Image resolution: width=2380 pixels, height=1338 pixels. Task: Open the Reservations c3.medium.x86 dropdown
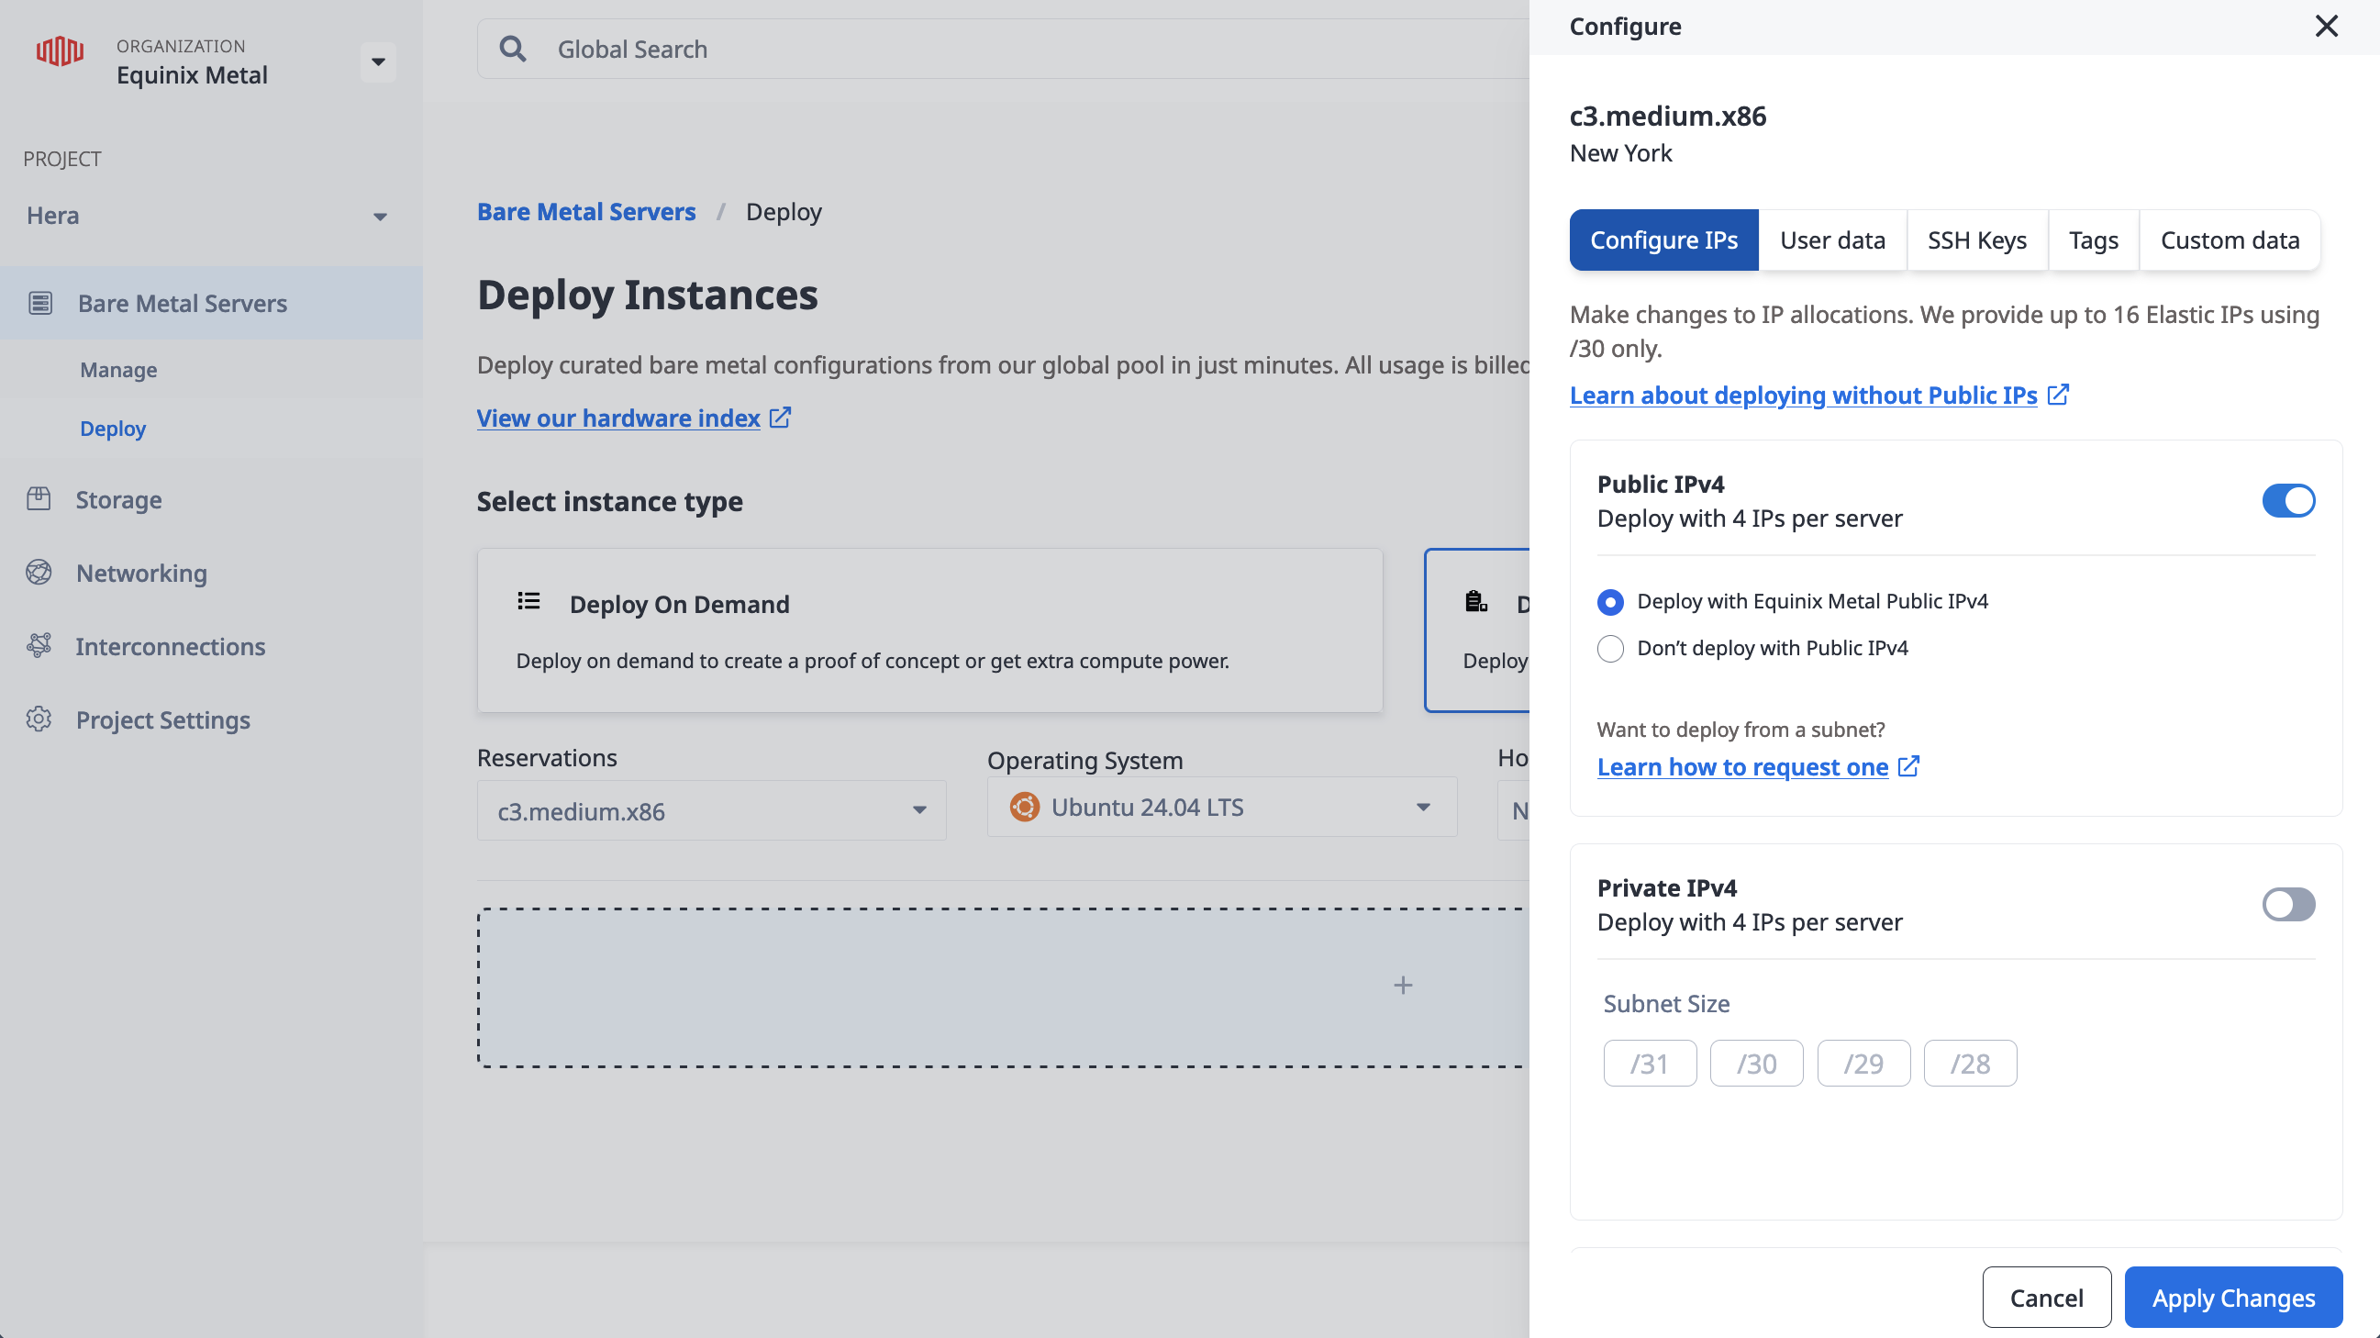711,810
